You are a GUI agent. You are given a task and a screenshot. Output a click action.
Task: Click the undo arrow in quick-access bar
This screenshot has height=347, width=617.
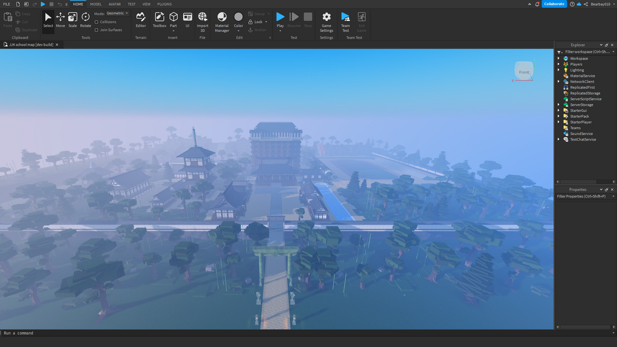tap(60, 4)
